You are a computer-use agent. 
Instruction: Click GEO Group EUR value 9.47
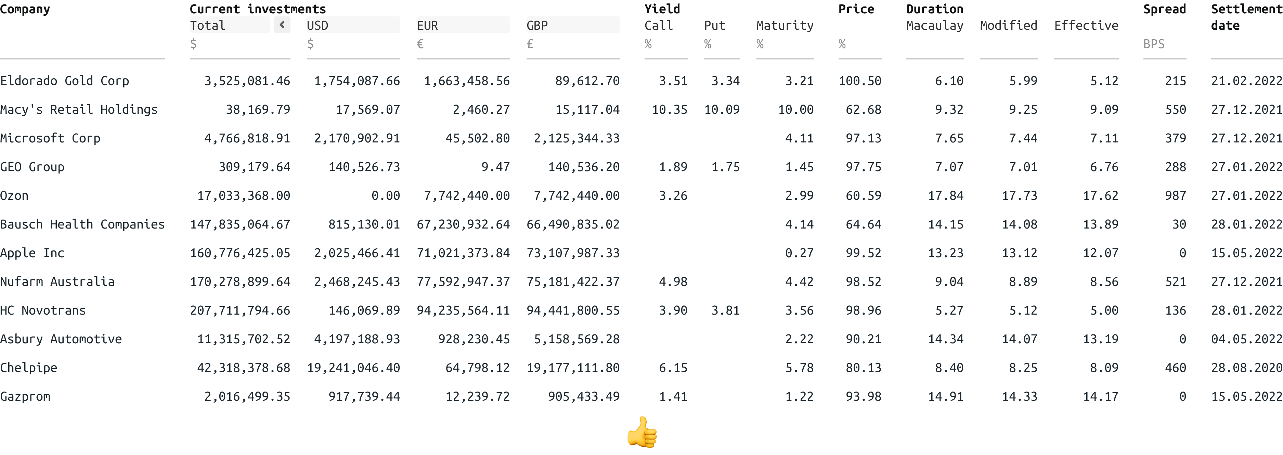(x=495, y=167)
